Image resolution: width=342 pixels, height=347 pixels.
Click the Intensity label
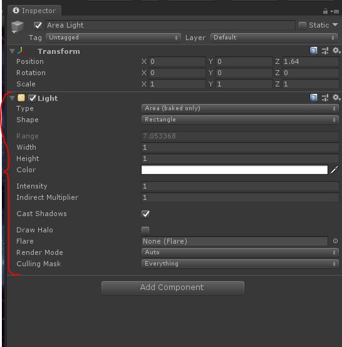[32, 186]
